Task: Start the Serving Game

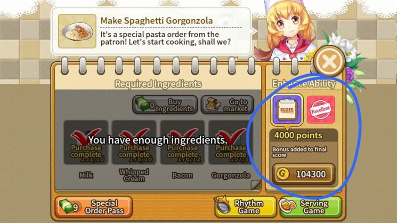Action: (311, 207)
